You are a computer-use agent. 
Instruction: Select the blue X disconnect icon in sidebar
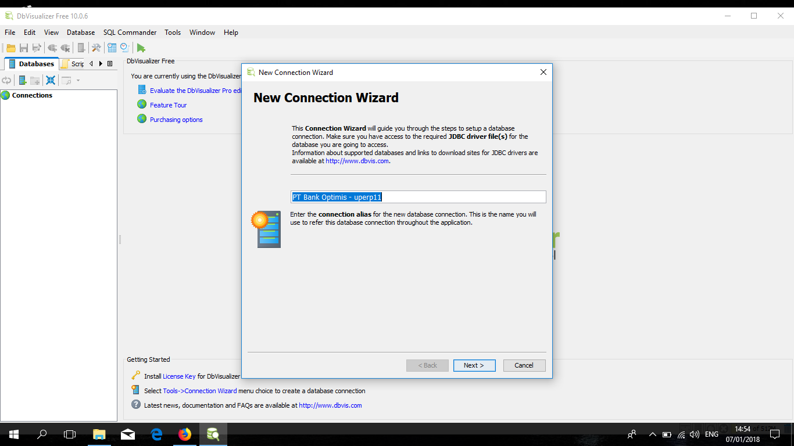click(x=50, y=80)
